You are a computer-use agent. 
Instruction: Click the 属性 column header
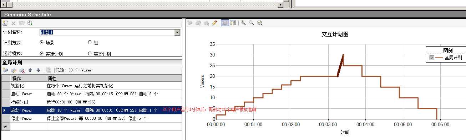pos(114,78)
